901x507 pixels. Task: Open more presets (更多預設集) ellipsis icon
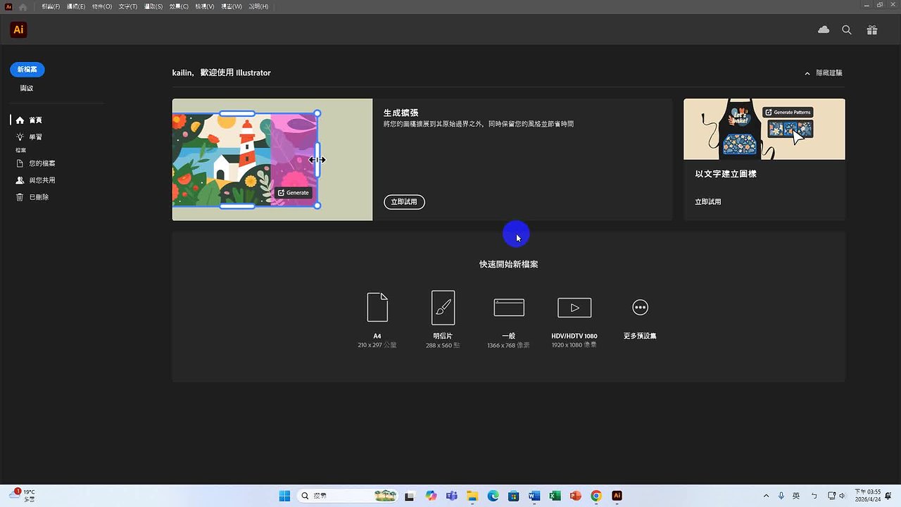click(640, 307)
